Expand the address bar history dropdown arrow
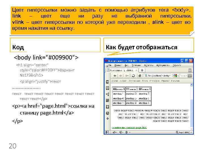204x153 pixels. coord(169,76)
